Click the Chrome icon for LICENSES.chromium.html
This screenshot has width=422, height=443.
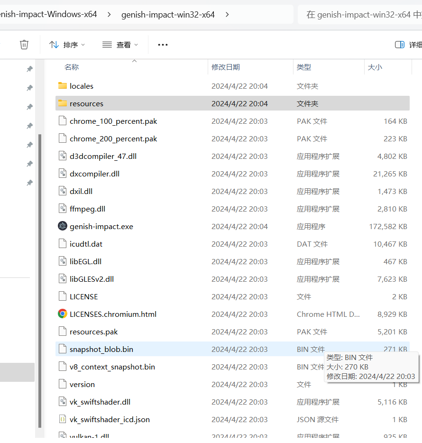(x=62, y=314)
